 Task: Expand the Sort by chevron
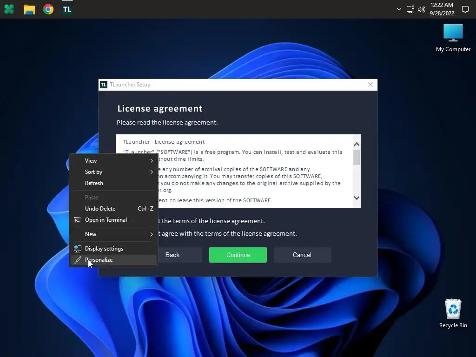coord(152,172)
